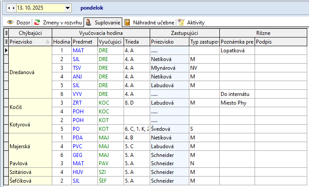
Task: Click the person icon on Suplovanie tab
Action: tap(88, 22)
